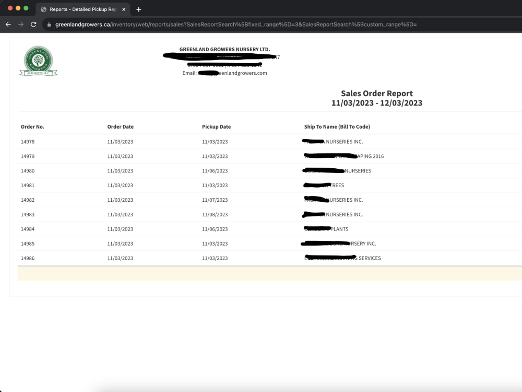Select order number 14985
The width and height of the screenshot is (522, 392).
28,244
